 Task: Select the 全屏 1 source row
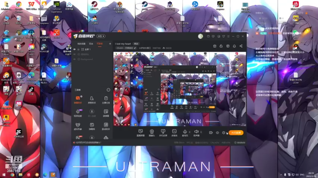(92, 49)
